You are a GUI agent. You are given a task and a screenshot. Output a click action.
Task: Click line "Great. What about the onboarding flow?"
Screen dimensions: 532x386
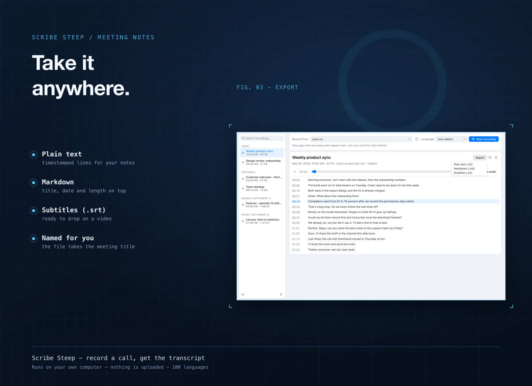[x=333, y=196]
